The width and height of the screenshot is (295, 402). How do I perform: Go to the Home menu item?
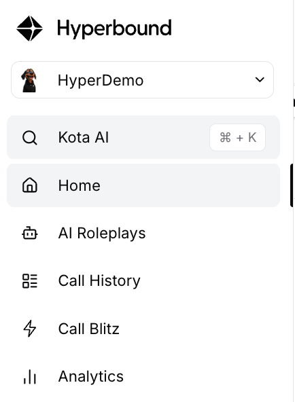click(143, 185)
